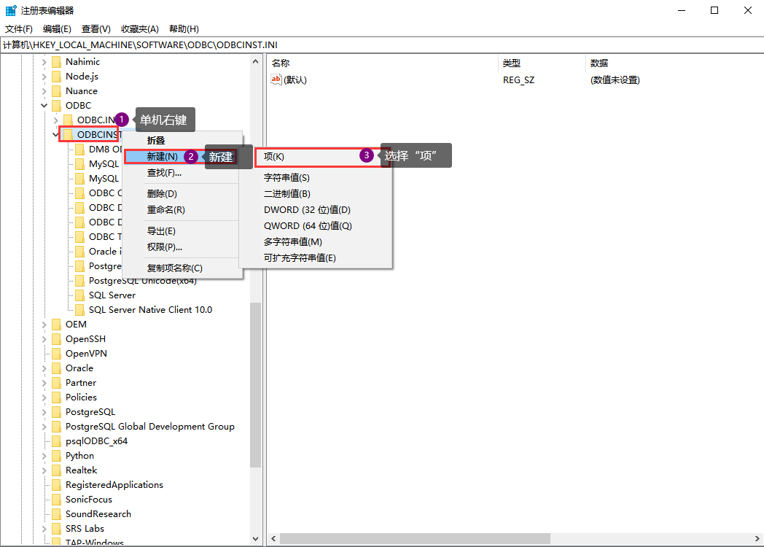Viewport: 764px width, 547px height.
Task: Click the SonicFocus folder icon
Action: tap(57, 500)
